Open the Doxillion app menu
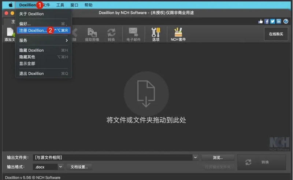 click(27, 5)
